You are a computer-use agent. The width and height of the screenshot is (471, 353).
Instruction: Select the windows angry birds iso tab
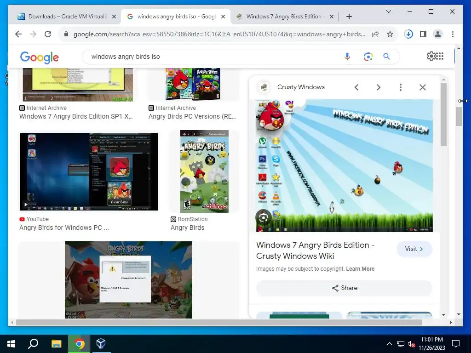click(176, 17)
